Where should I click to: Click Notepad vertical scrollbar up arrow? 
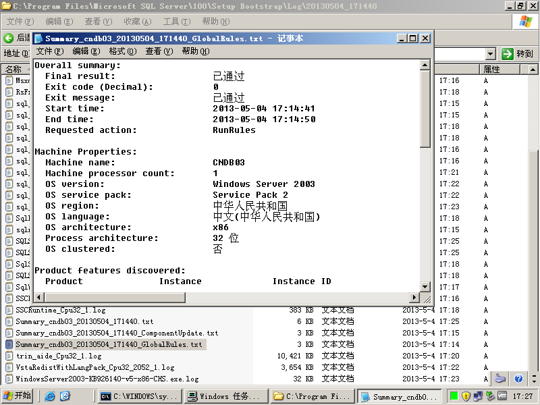click(425, 65)
